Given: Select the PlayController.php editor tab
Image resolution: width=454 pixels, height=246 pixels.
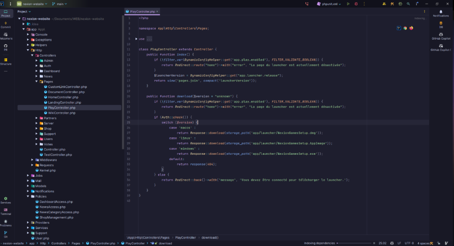Looking at the screenshot, I should tap(143, 11).
